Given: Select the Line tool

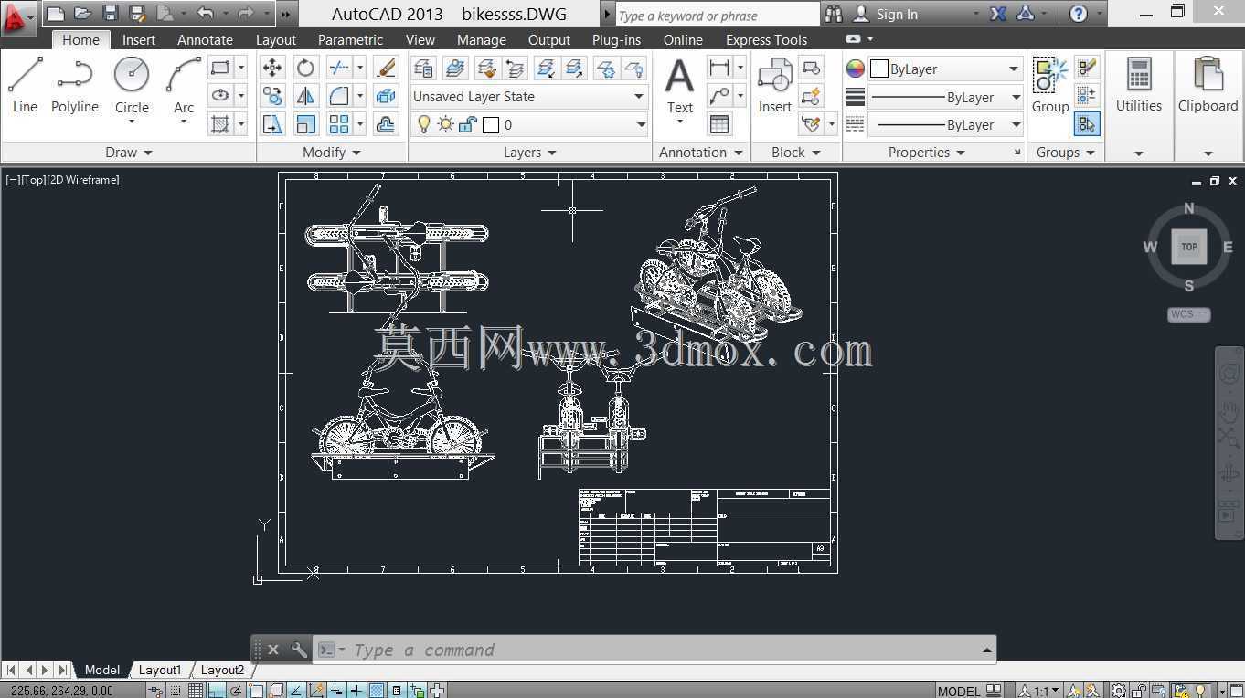Looking at the screenshot, I should 25,85.
